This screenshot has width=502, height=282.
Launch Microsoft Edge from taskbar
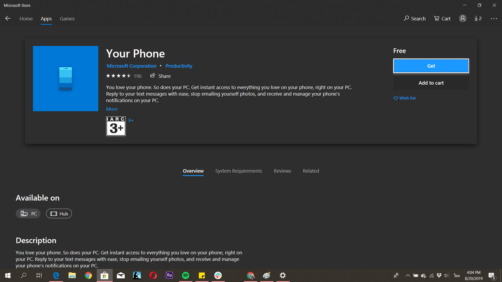coord(56,275)
